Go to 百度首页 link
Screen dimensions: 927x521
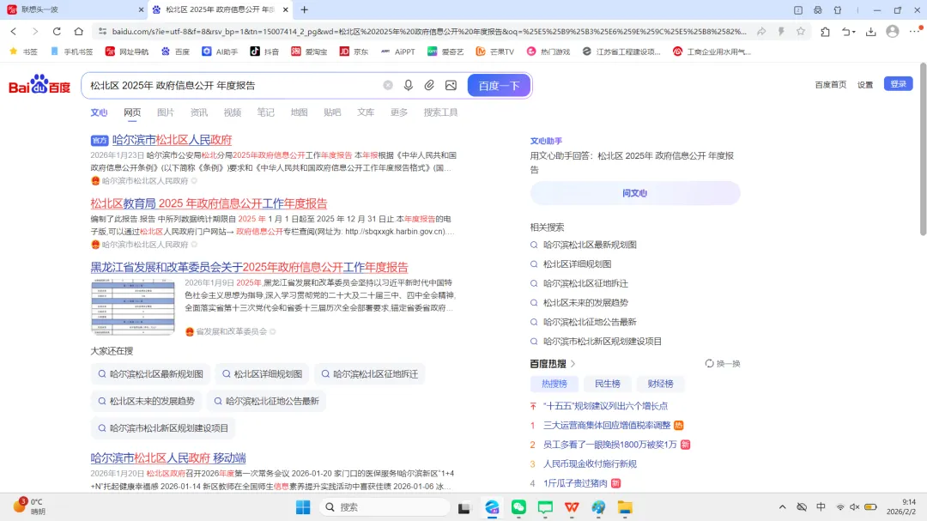(x=831, y=85)
